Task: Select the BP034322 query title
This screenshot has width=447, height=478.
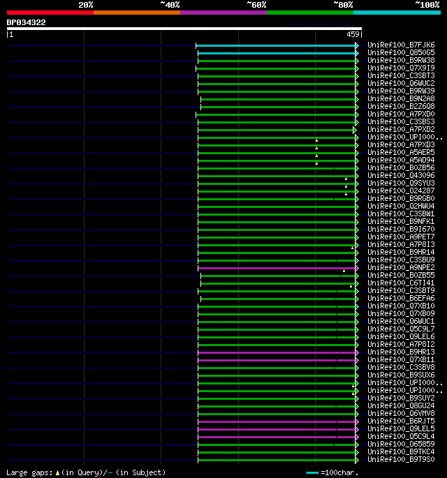Action: click(x=27, y=22)
